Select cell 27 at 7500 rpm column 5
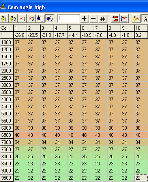 click(74, 149)
